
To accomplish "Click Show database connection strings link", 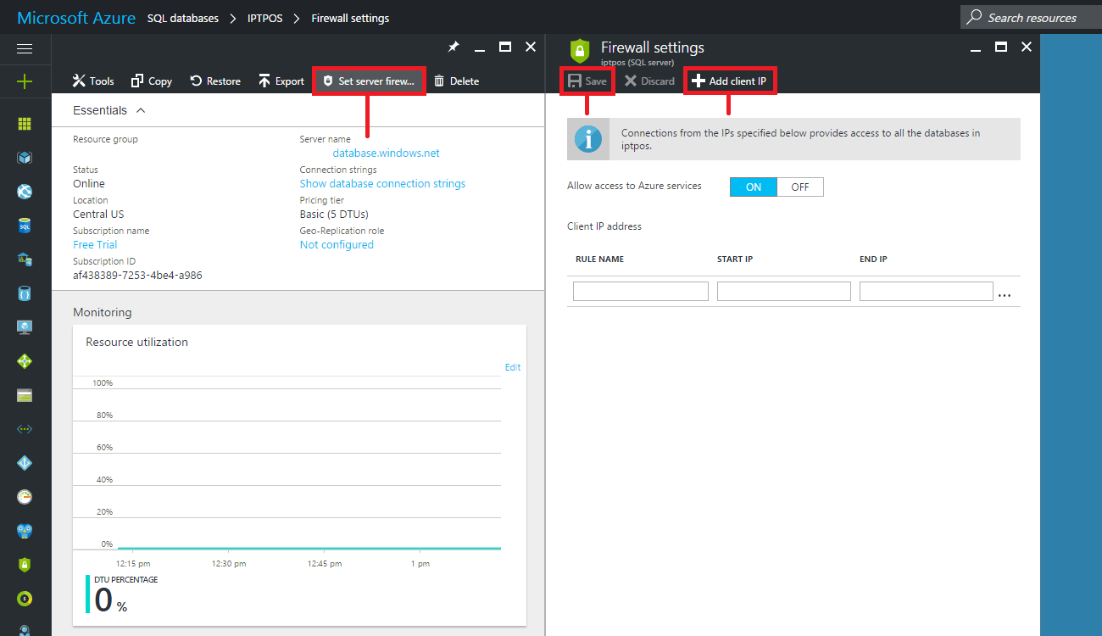I will click(x=382, y=184).
